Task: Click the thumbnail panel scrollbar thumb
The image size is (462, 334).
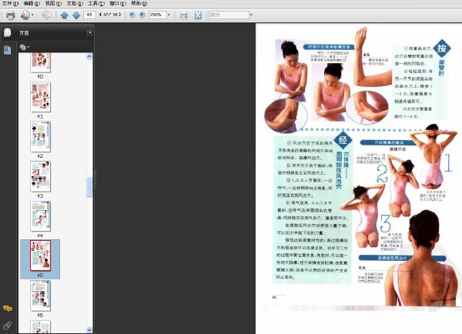Action: click(89, 187)
